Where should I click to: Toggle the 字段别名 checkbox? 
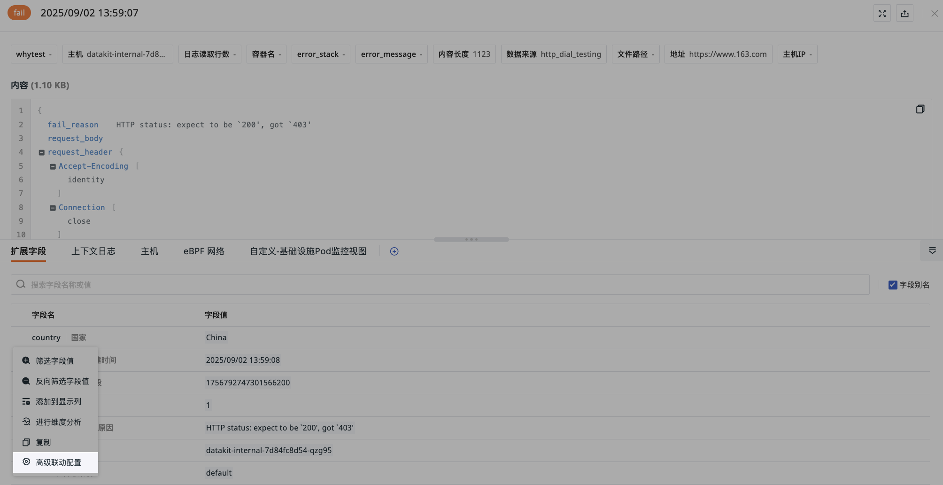(x=892, y=285)
